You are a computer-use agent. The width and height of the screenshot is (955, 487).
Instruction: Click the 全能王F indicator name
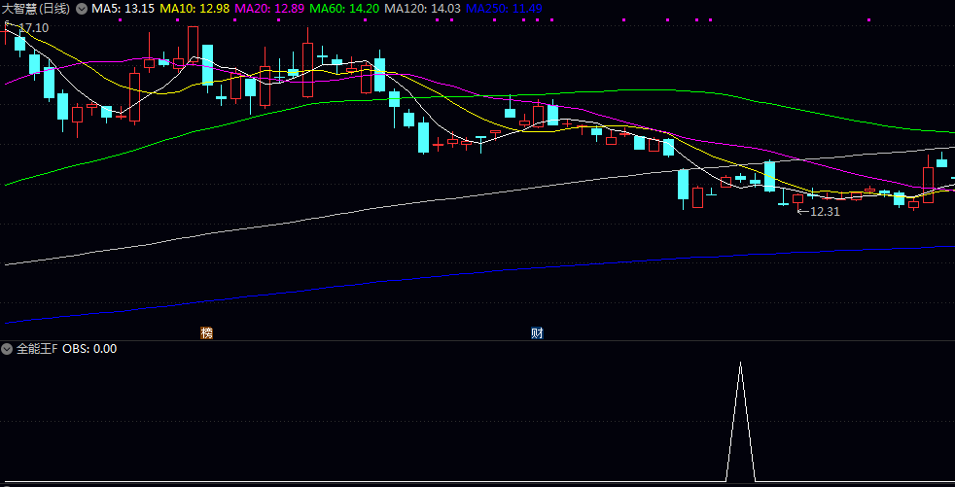tap(36, 349)
